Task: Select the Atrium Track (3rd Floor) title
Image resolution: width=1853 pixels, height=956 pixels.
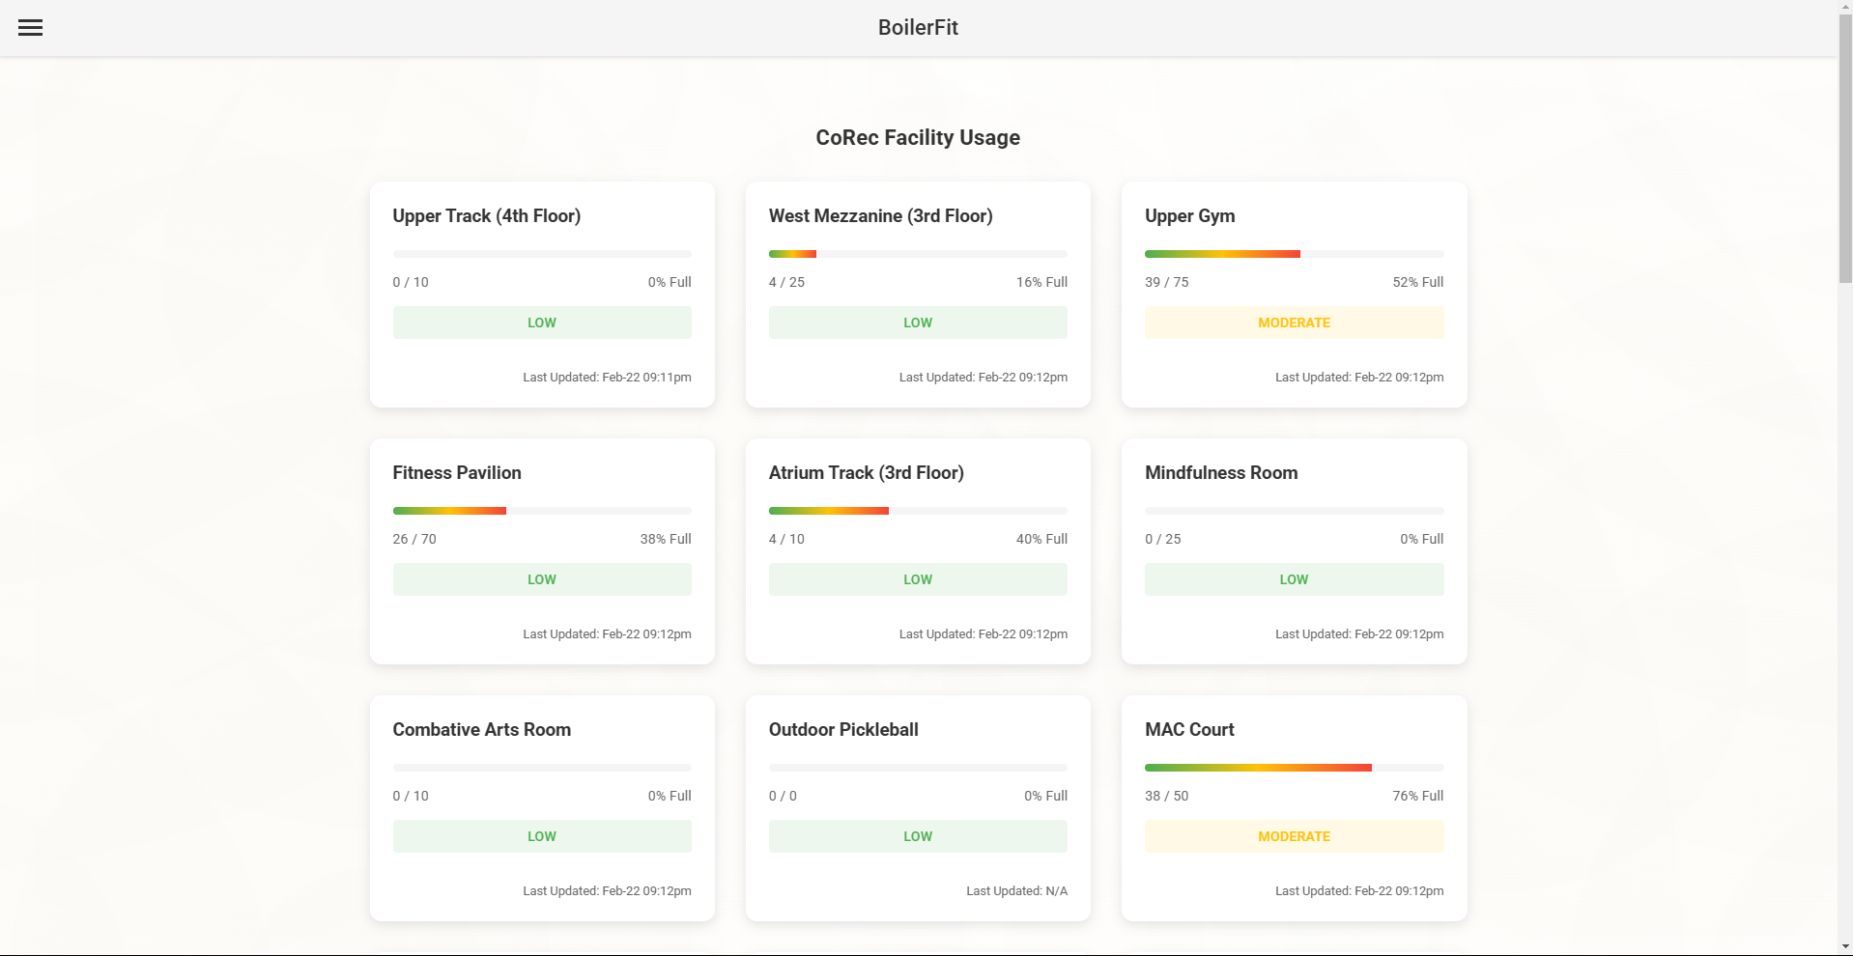Action: click(866, 472)
